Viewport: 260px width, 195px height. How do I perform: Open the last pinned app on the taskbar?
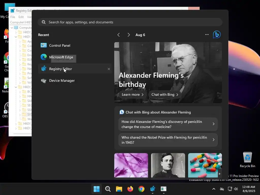click(x=164, y=189)
